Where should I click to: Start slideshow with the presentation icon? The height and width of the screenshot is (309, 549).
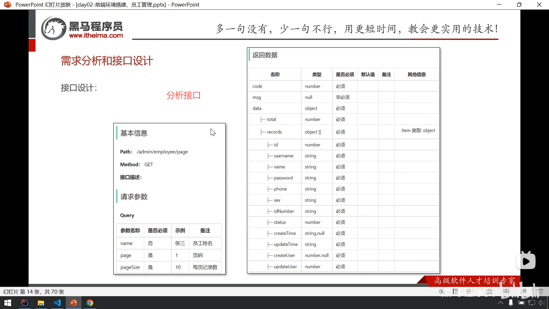tap(541, 292)
